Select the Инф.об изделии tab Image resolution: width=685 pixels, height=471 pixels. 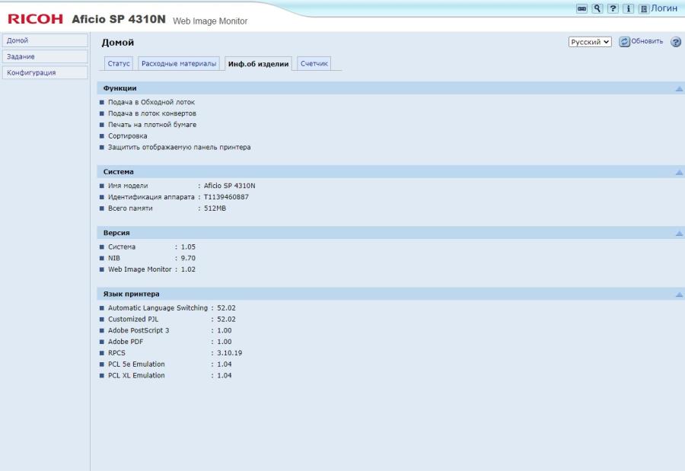point(258,64)
